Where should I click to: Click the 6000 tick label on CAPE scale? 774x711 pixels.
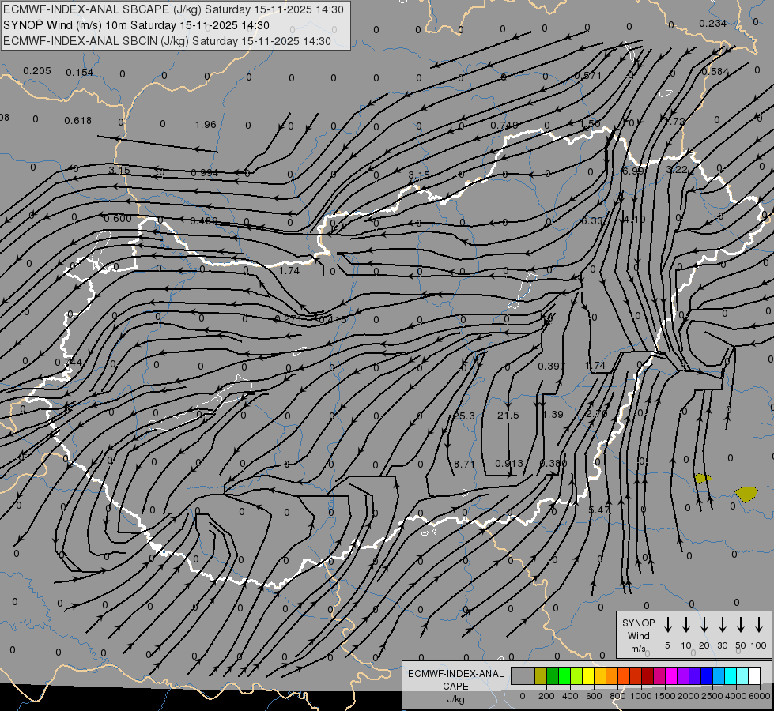coord(760,696)
